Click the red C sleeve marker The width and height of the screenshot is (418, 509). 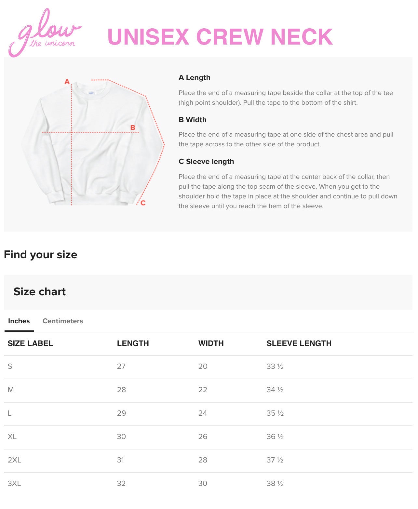tap(143, 203)
